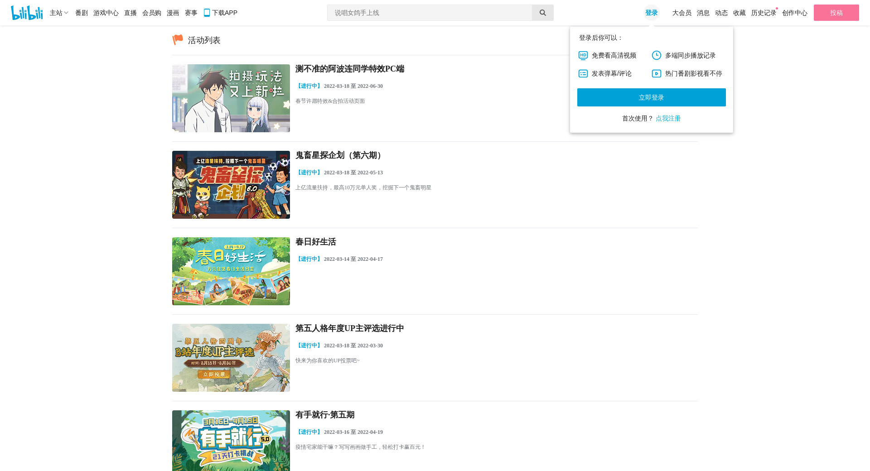This screenshot has height=471, width=870.
Task: Open the 春日好生活 activity title
Action: click(x=316, y=242)
